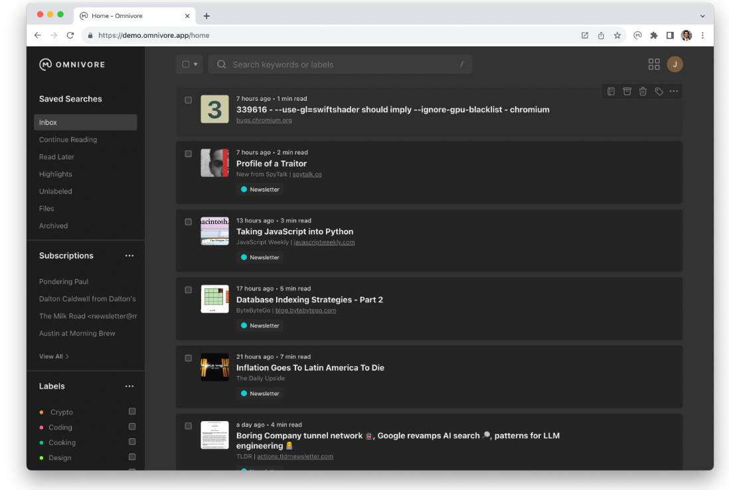Select Inflation Goes To Latin America checkbox
This screenshot has width=729, height=490.
pos(189,358)
